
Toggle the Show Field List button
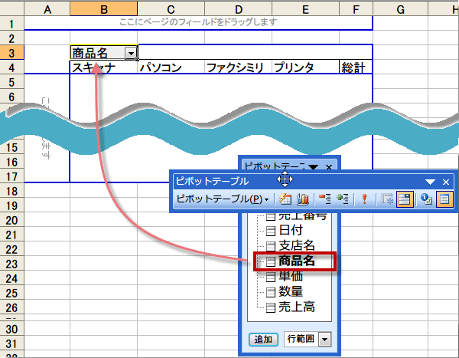pyautogui.click(x=444, y=199)
